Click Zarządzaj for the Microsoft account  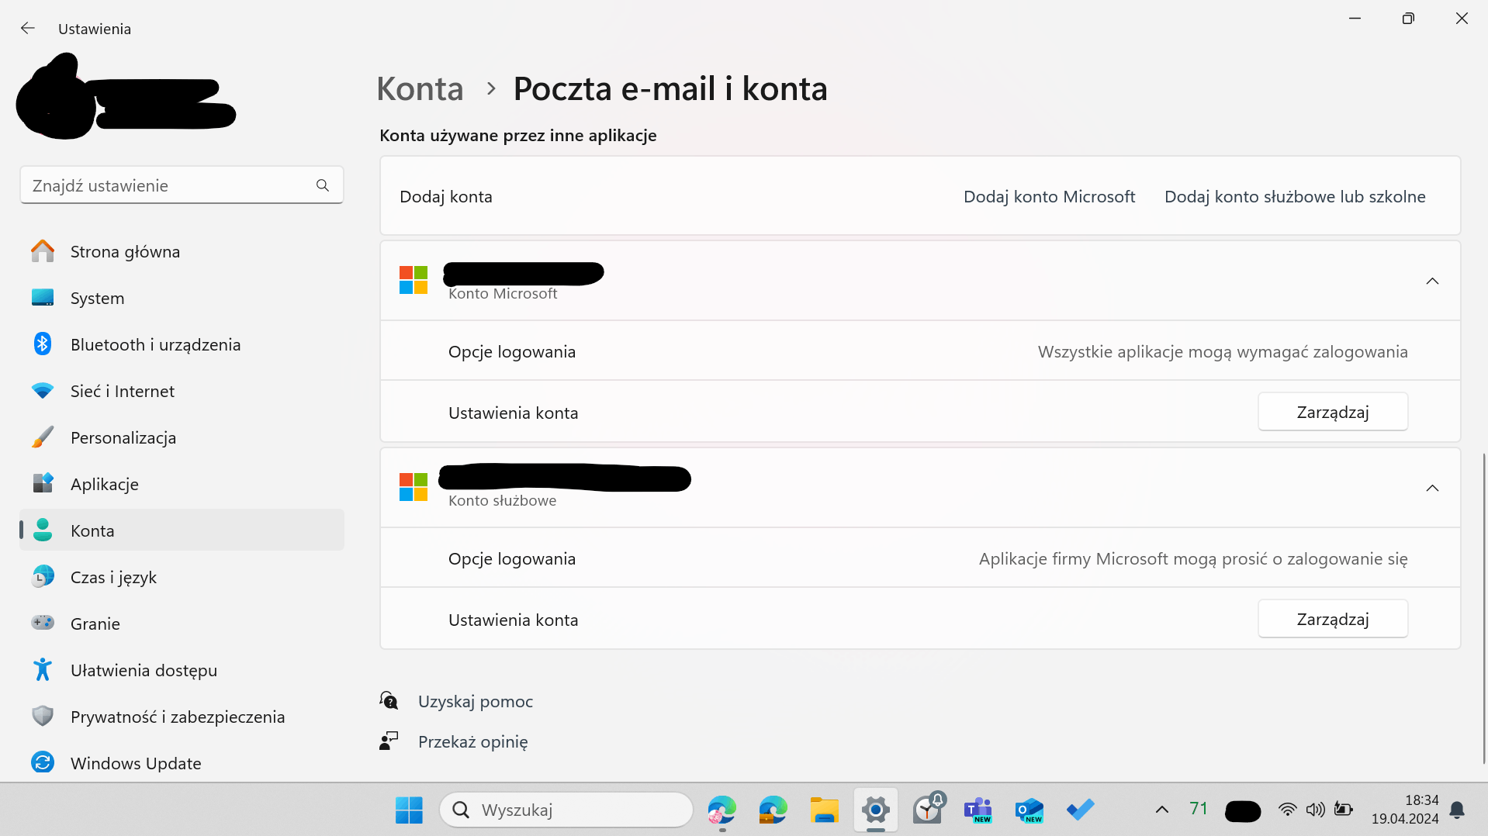[1332, 412]
